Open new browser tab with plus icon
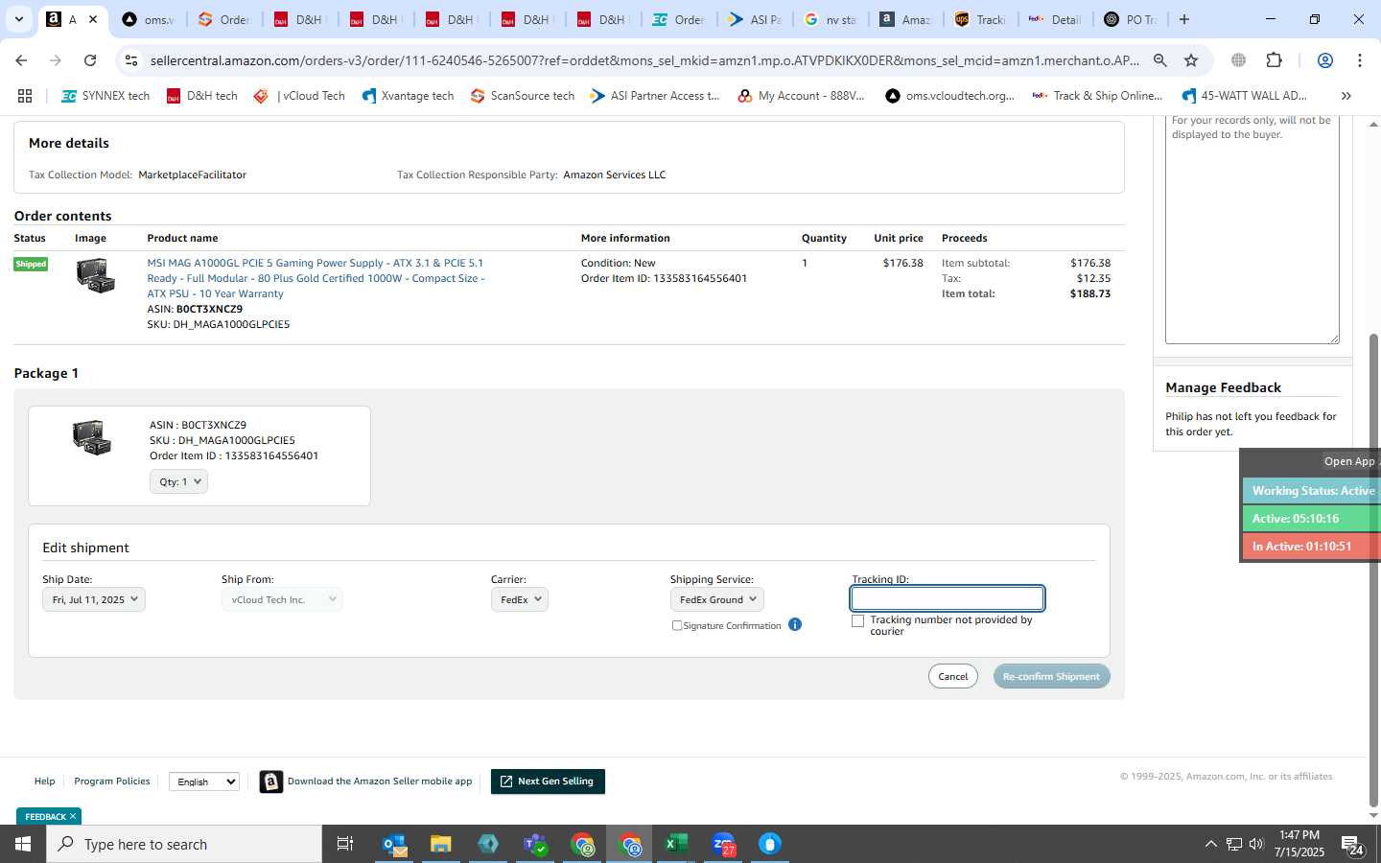This screenshot has height=863, width=1381. click(x=1184, y=19)
